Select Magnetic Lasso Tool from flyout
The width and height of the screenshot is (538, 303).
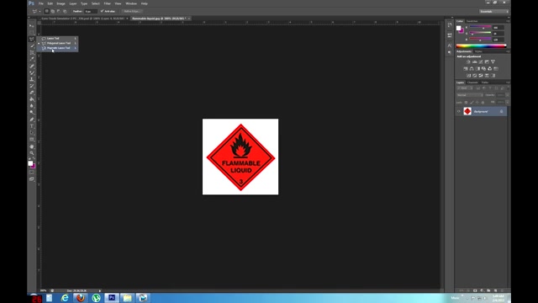[58, 48]
